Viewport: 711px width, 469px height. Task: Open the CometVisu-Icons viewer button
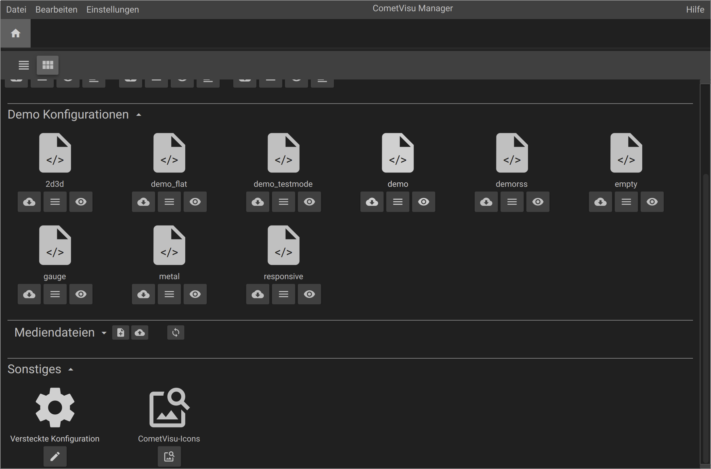click(x=169, y=456)
